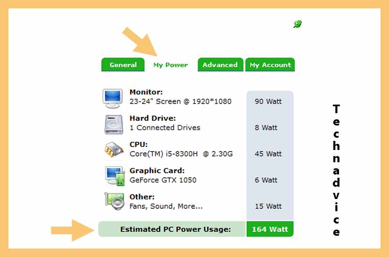Switch to the Advanced tab

point(220,65)
